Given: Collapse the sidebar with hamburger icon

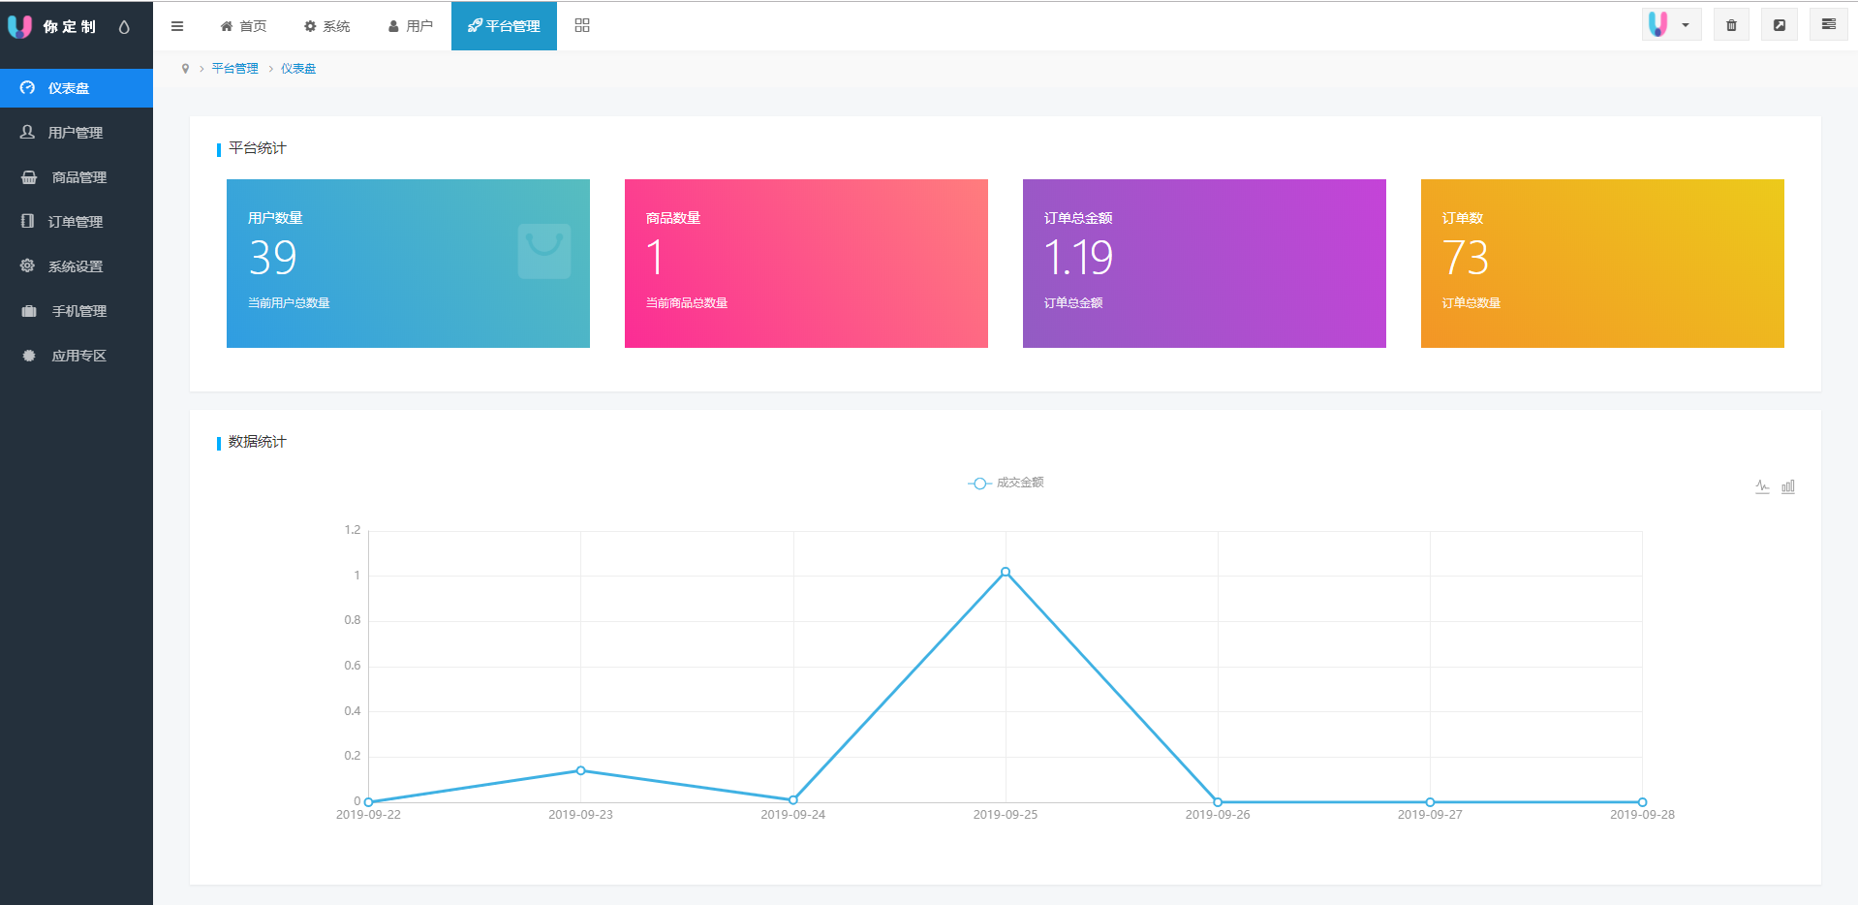Looking at the screenshot, I should [x=177, y=26].
